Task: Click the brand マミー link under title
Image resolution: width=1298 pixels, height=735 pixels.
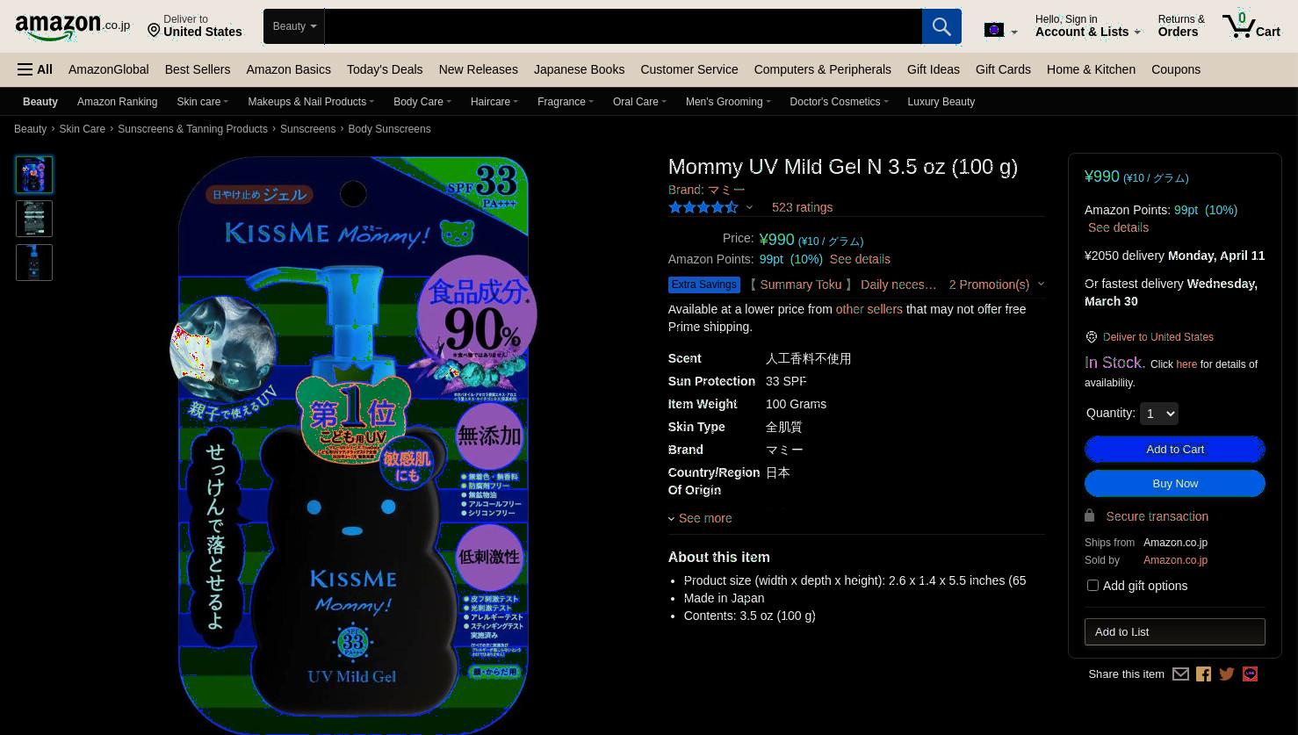Action: (706, 190)
